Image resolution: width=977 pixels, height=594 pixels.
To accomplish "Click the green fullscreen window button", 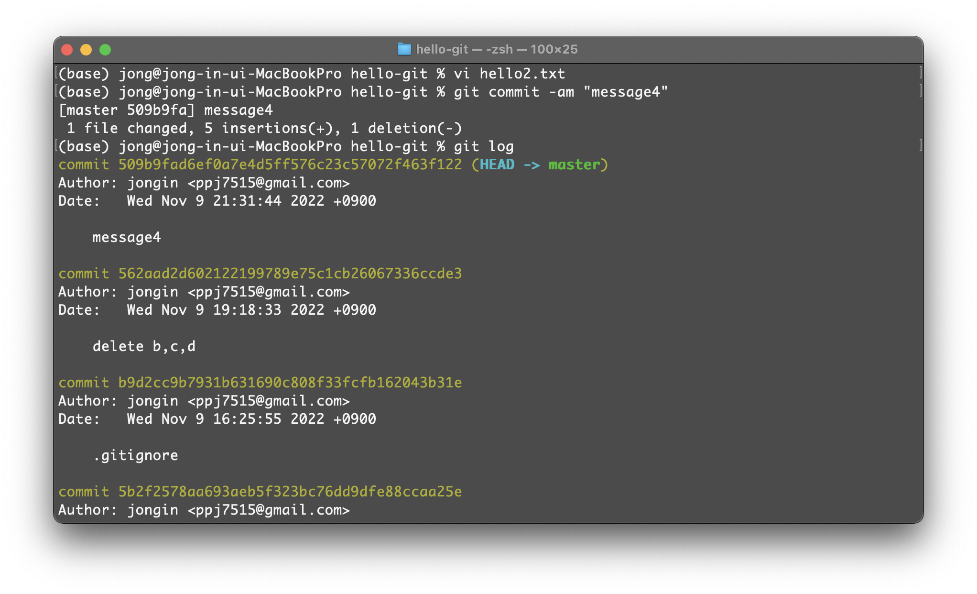I will coord(105,50).
